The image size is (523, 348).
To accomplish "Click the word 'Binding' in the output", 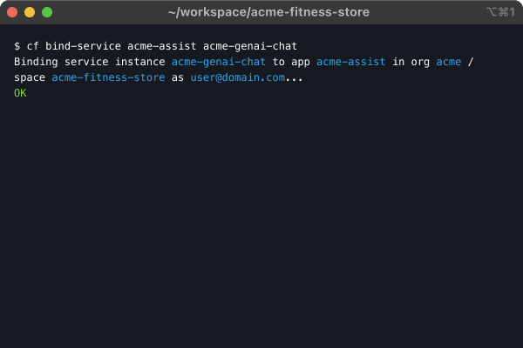I will [x=36, y=62].
